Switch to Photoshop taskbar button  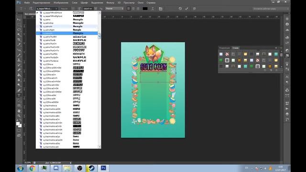(103, 168)
